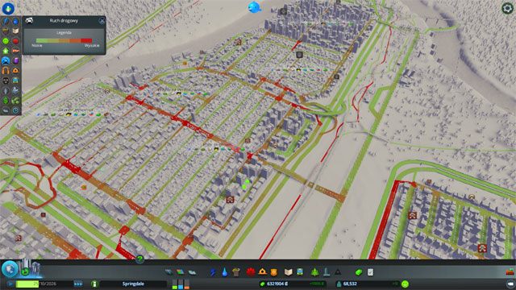Select the Population info view icon
Viewport: 516px width, 290px height.
tap(6, 90)
